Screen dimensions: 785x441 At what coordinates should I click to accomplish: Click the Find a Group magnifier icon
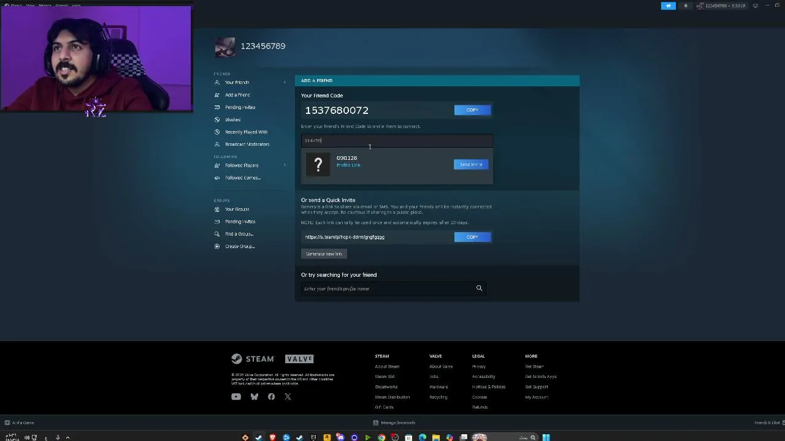tap(217, 234)
